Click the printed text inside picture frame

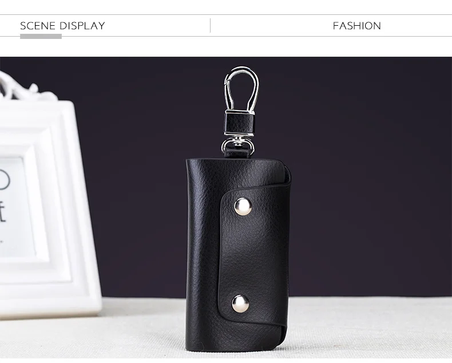click(x=3, y=202)
